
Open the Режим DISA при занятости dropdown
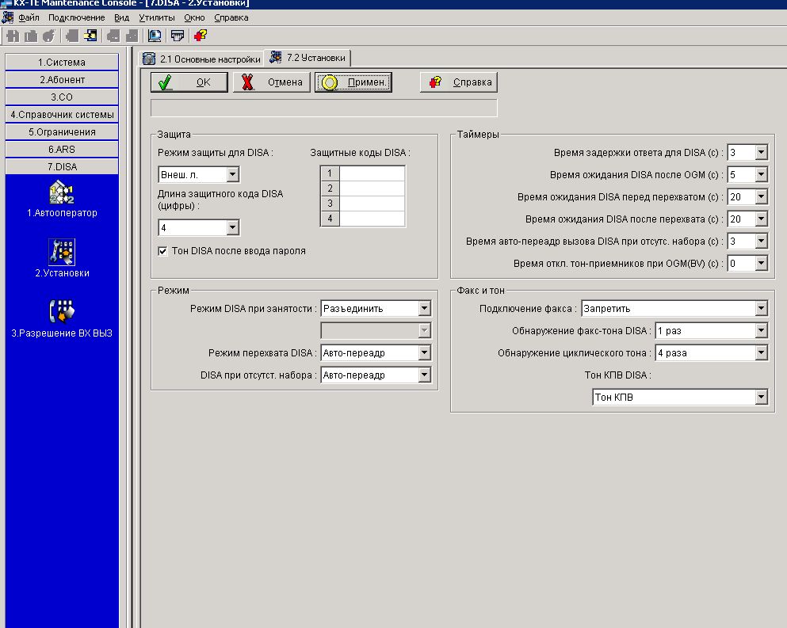424,308
